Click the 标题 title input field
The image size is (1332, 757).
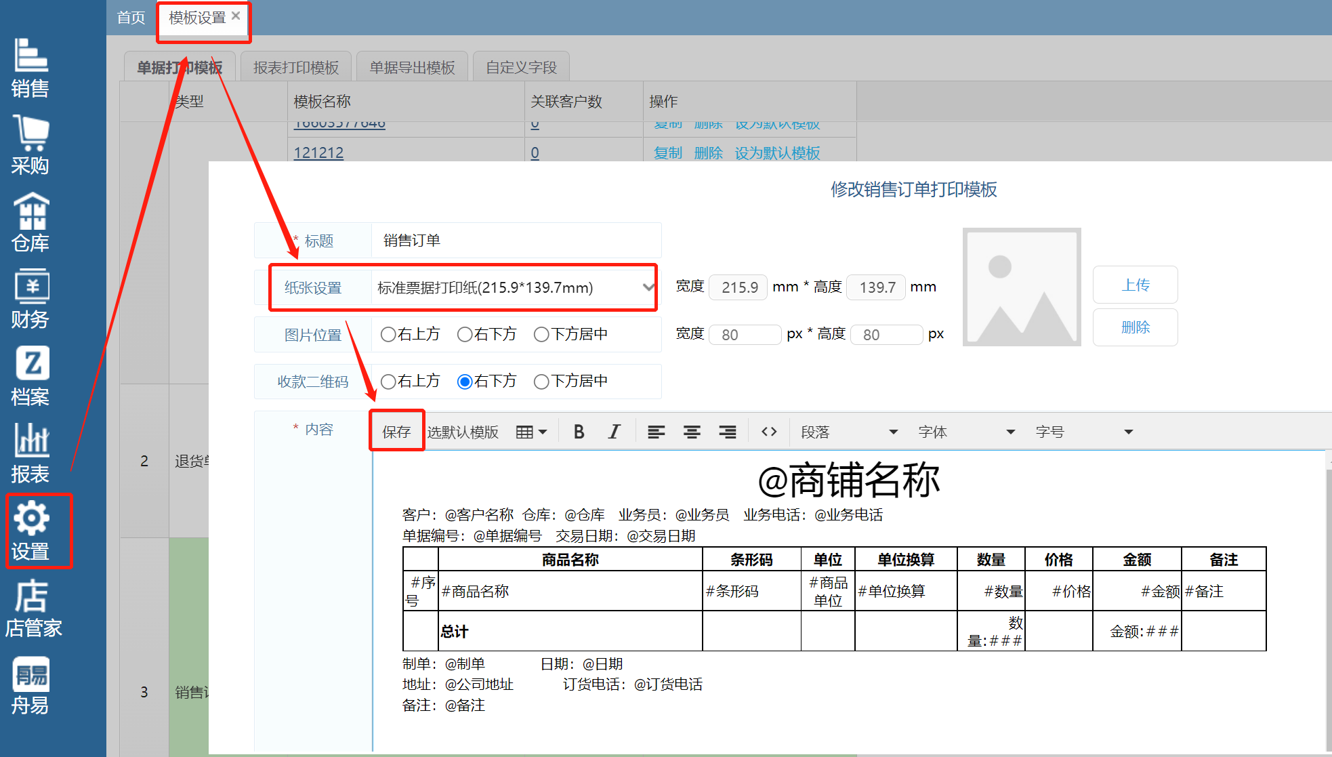[515, 241]
